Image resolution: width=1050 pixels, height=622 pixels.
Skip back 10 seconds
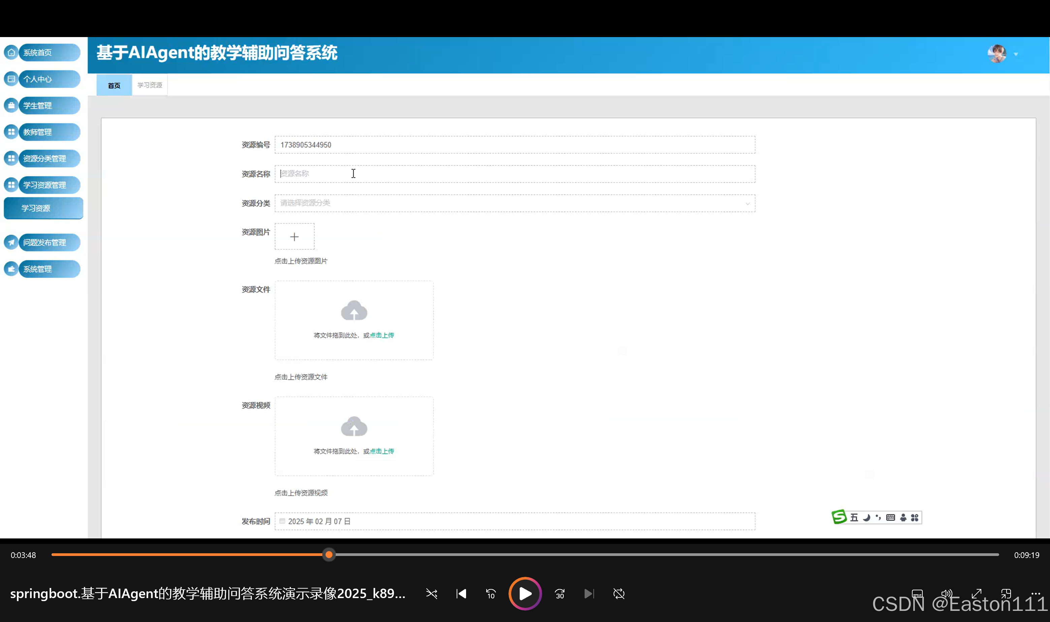[491, 593]
